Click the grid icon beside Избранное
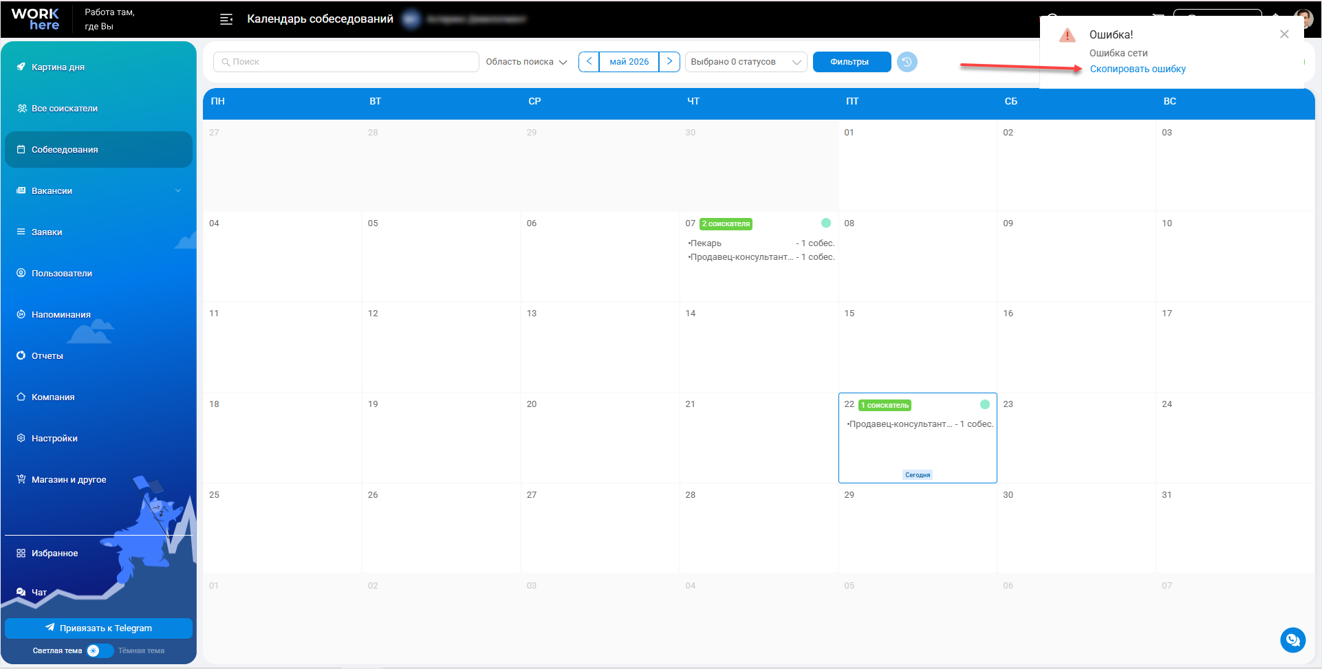The image size is (1322, 669). [x=21, y=553]
